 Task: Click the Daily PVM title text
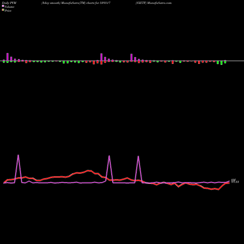click(9, 3)
